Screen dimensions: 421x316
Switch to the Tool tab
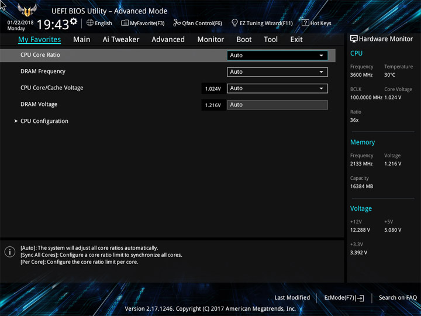pyautogui.click(x=271, y=40)
